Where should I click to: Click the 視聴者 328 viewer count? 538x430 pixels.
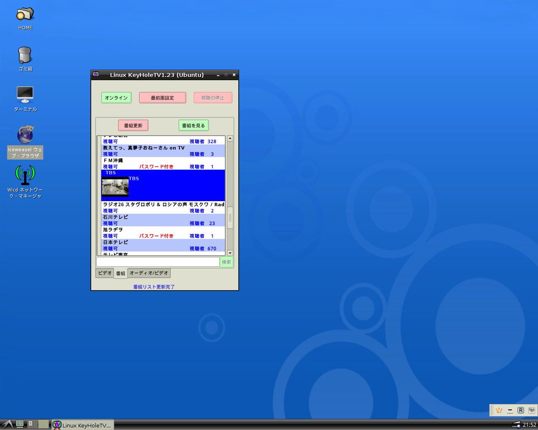(203, 142)
